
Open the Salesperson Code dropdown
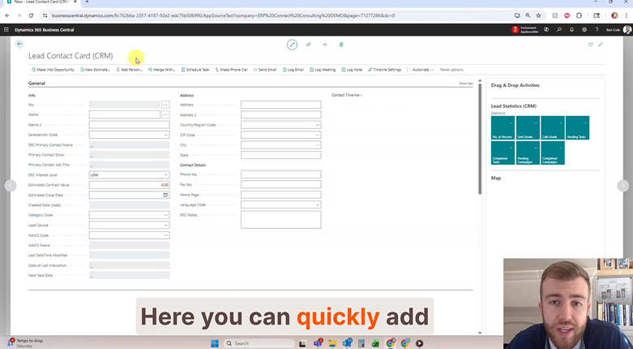[165, 135]
